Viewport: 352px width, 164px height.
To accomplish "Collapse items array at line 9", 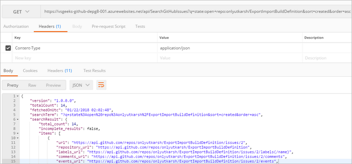I will 18,134.
